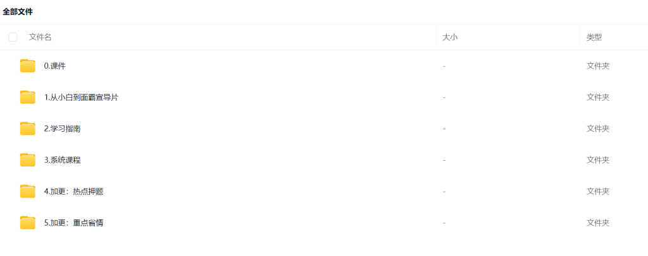
Task: Open the 4.加更：热点押题 folder name
Action: (x=73, y=192)
